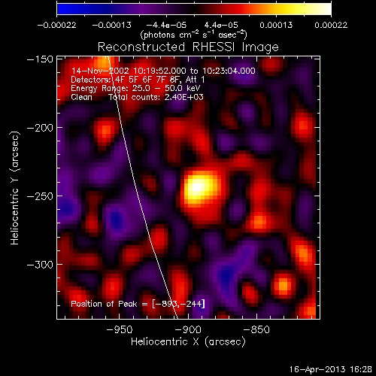Click the -950 tick label on the X axis
376x376 pixels.
click(120, 329)
